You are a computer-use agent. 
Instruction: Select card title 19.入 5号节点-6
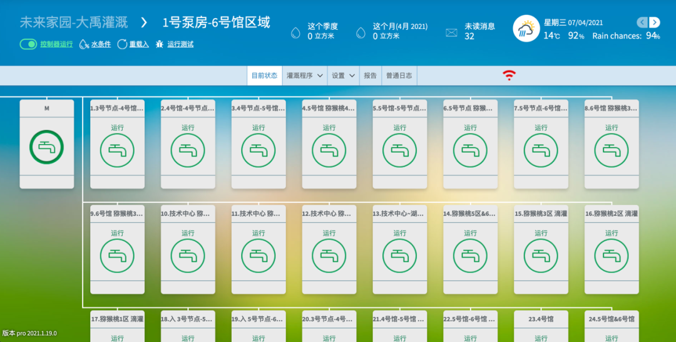click(x=257, y=319)
